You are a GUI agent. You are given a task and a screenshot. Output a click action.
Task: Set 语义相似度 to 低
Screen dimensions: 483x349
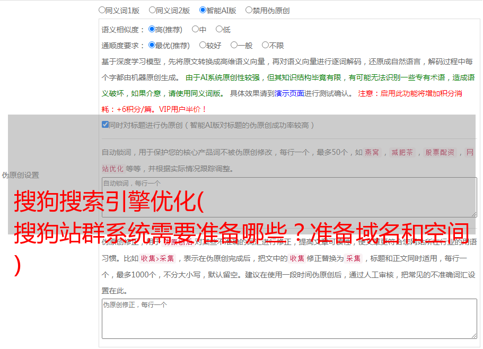pos(219,29)
